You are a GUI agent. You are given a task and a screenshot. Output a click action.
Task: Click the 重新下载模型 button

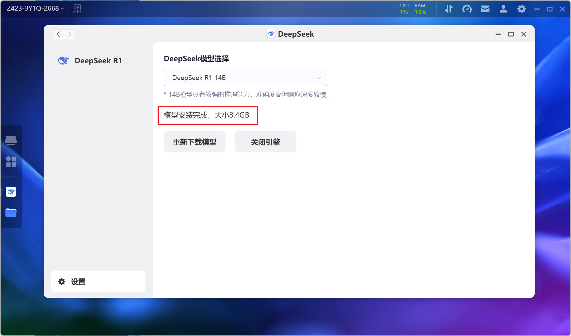pos(195,141)
